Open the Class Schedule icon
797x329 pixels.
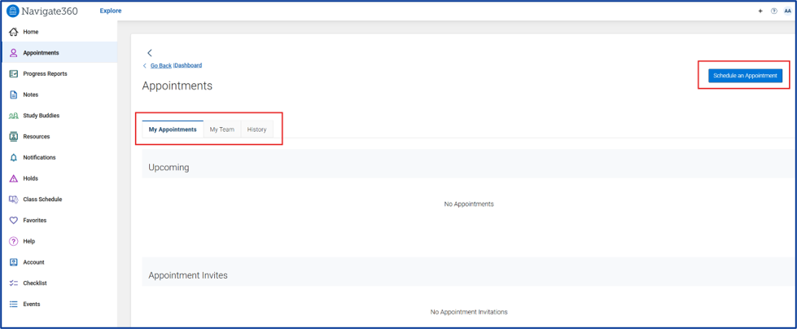click(14, 200)
